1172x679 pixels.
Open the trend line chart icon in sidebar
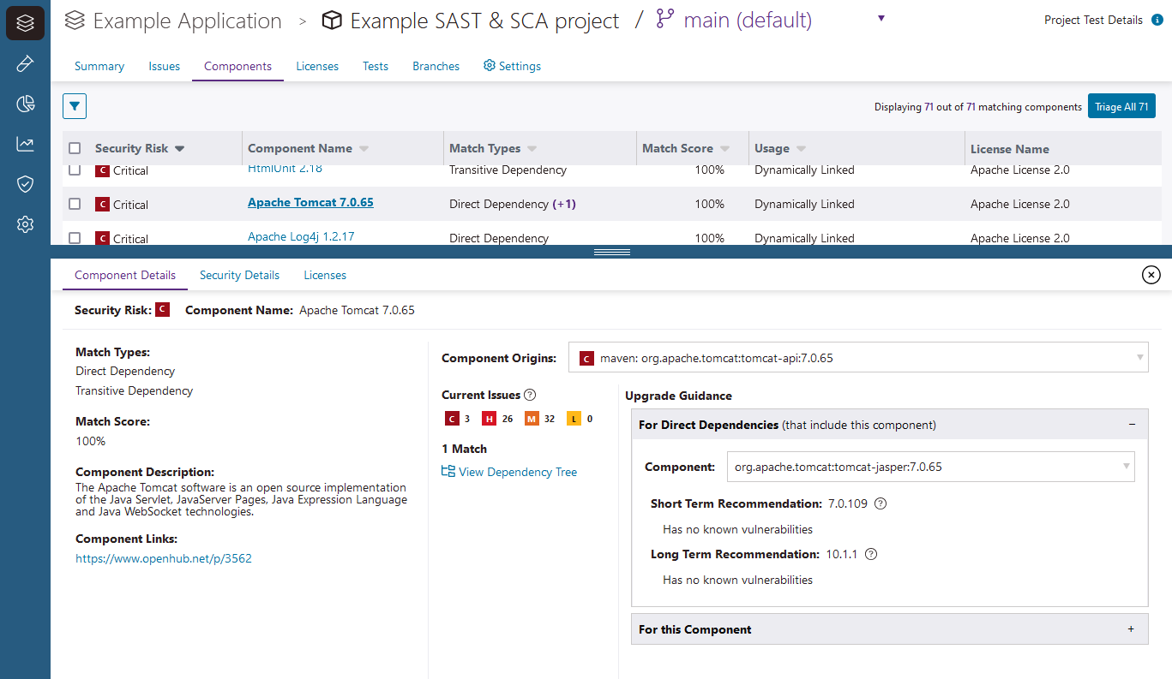25,144
